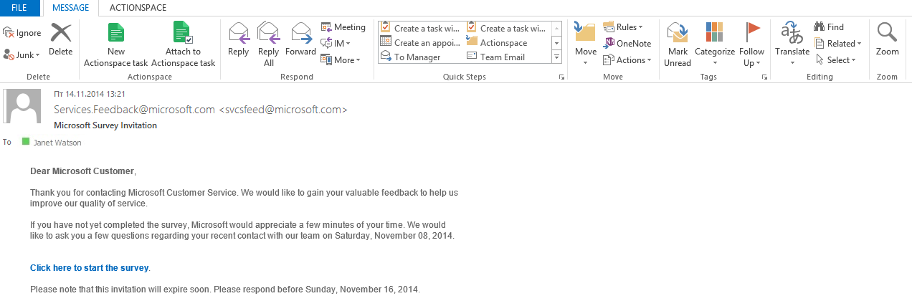Image resolution: width=912 pixels, height=301 pixels.
Task: Forward this message
Action: tap(300, 39)
